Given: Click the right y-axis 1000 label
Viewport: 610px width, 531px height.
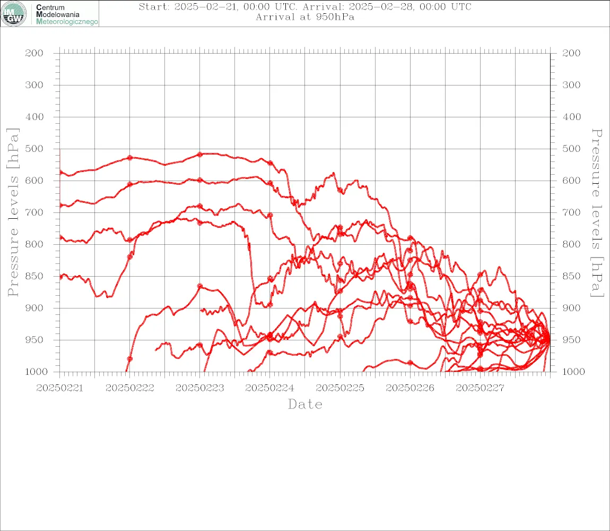Looking at the screenshot, I should click(x=574, y=372).
